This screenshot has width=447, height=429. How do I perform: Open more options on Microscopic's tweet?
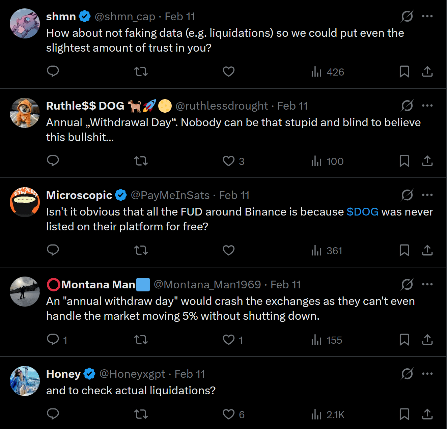coord(427,195)
